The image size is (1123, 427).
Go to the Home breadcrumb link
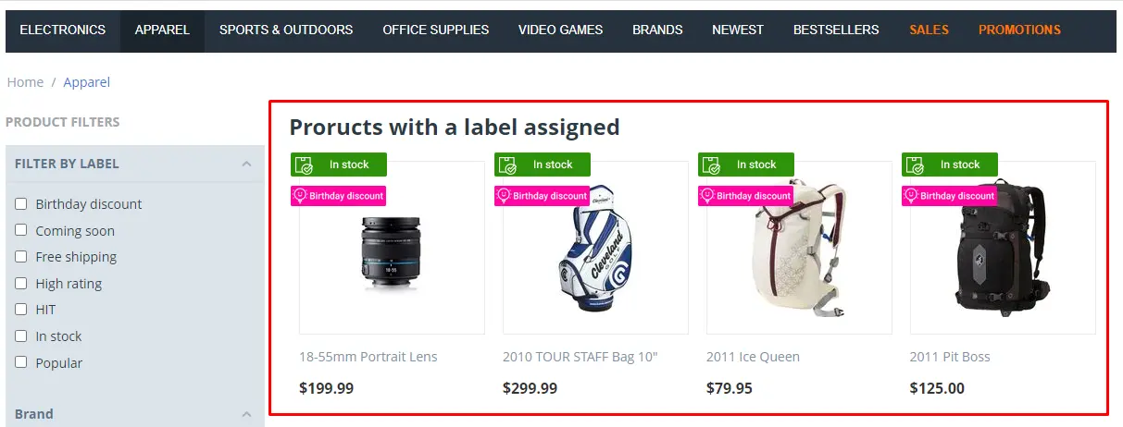click(25, 82)
